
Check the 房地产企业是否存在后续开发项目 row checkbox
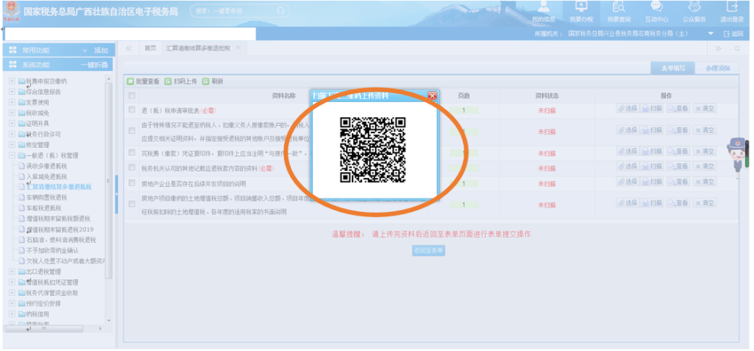[x=132, y=182]
